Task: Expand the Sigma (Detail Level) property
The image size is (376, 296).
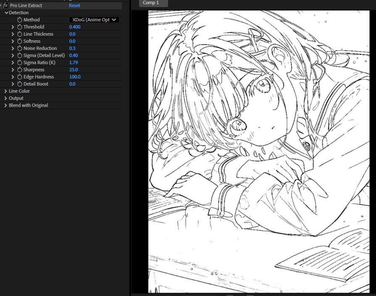Action: pos(13,55)
